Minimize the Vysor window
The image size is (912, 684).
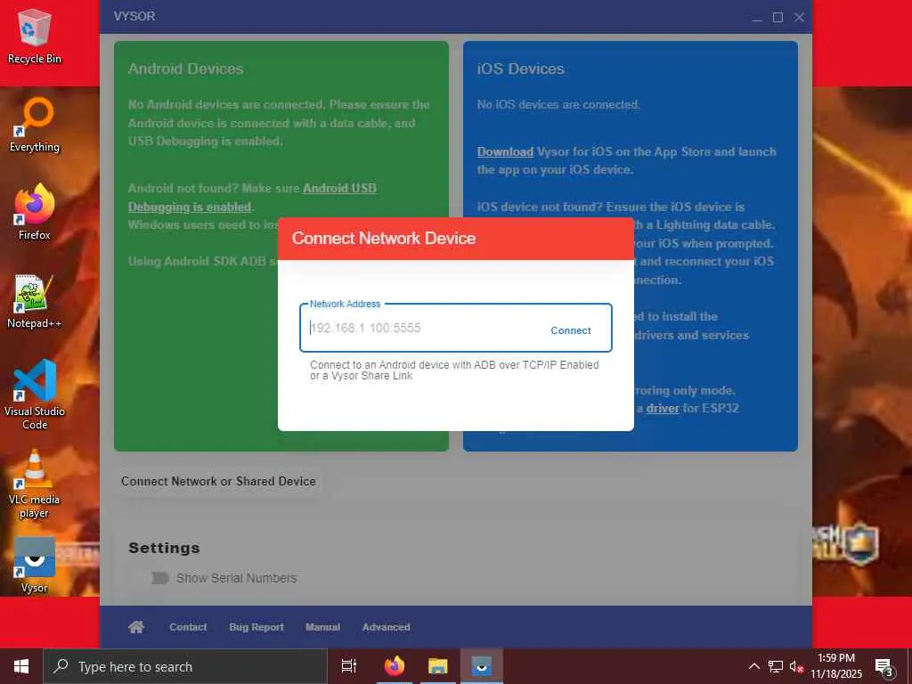(x=757, y=18)
